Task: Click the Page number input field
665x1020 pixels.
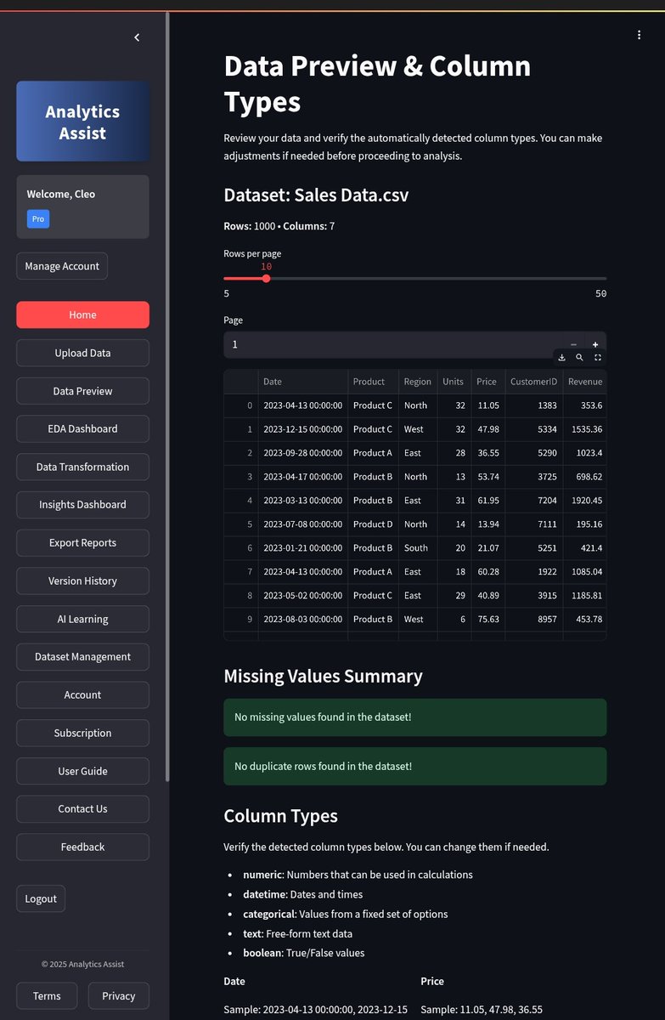Action: click(392, 345)
